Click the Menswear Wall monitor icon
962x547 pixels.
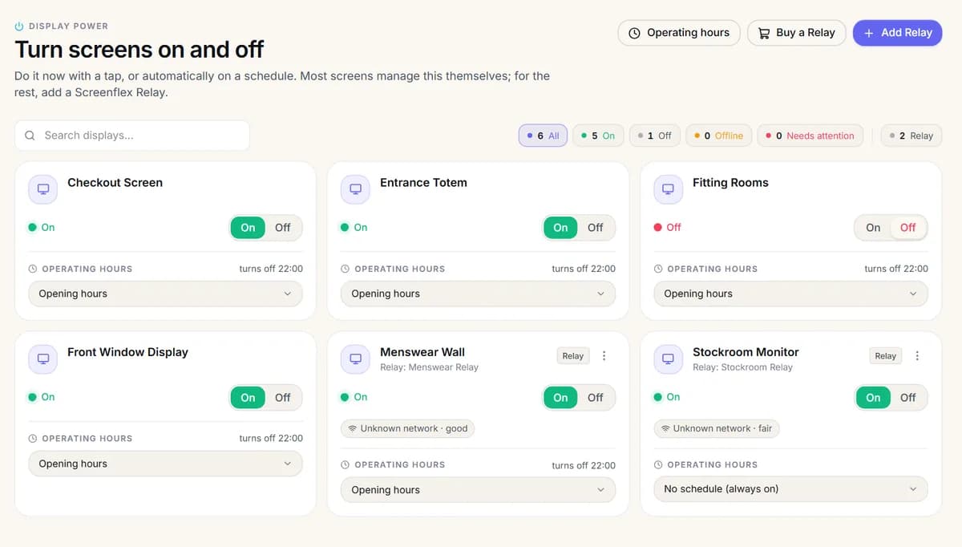[356, 359]
